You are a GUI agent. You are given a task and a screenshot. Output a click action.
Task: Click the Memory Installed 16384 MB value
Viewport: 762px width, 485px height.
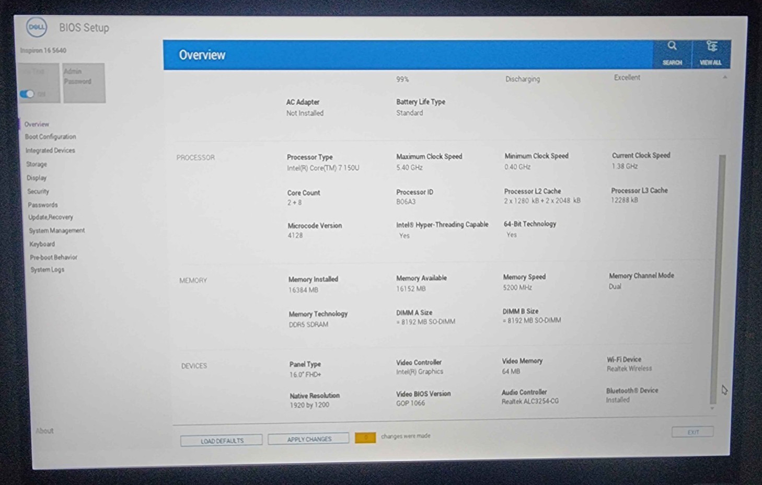(x=303, y=290)
